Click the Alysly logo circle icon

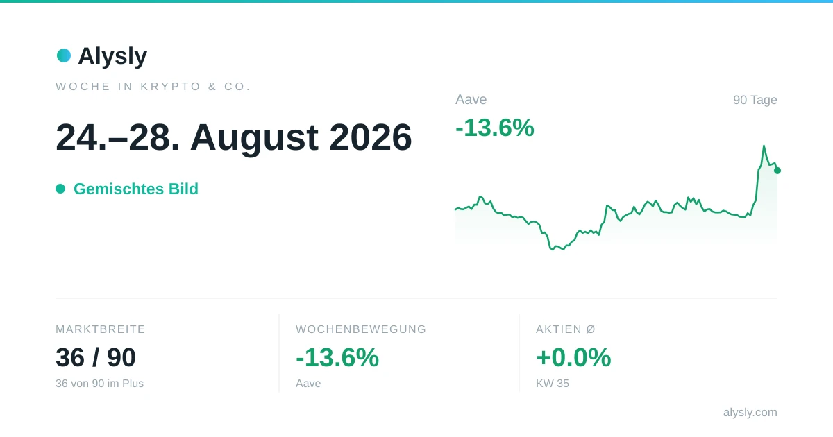(64, 55)
